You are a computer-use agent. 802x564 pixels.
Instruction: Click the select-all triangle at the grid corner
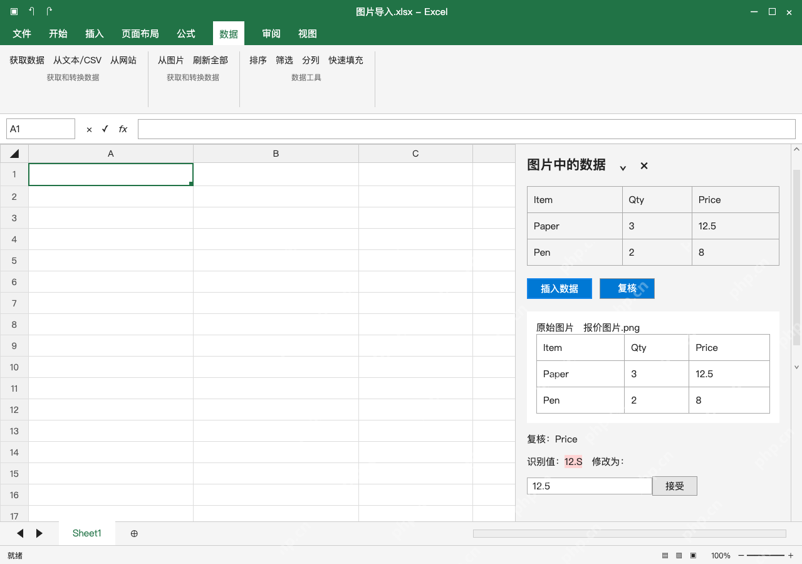[x=14, y=154]
